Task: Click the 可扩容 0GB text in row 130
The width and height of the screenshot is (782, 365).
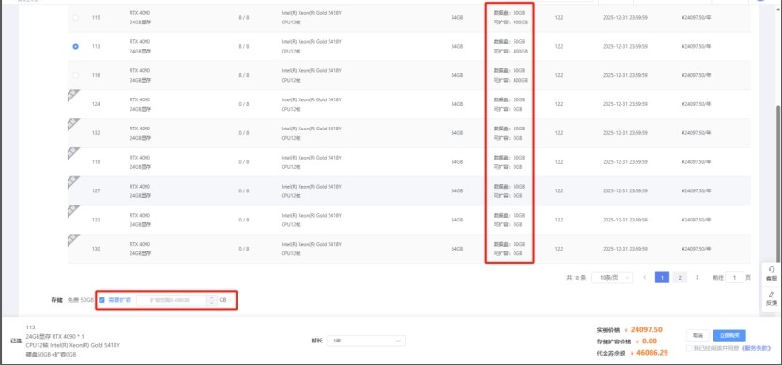Action: pyautogui.click(x=508, y=253)
